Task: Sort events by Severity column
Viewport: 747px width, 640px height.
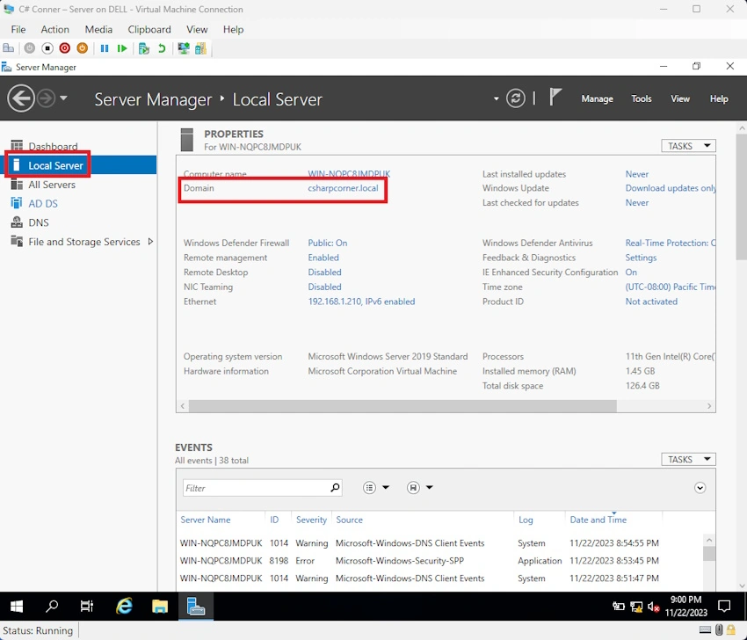Action: pos(311,520)
